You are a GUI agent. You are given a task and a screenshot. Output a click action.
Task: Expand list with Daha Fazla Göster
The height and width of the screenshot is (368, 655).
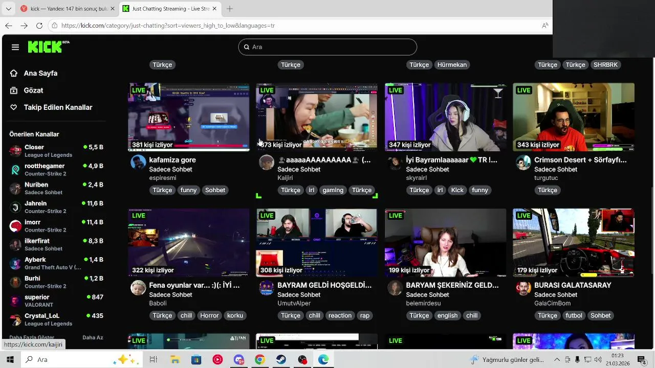coord(32,337)
